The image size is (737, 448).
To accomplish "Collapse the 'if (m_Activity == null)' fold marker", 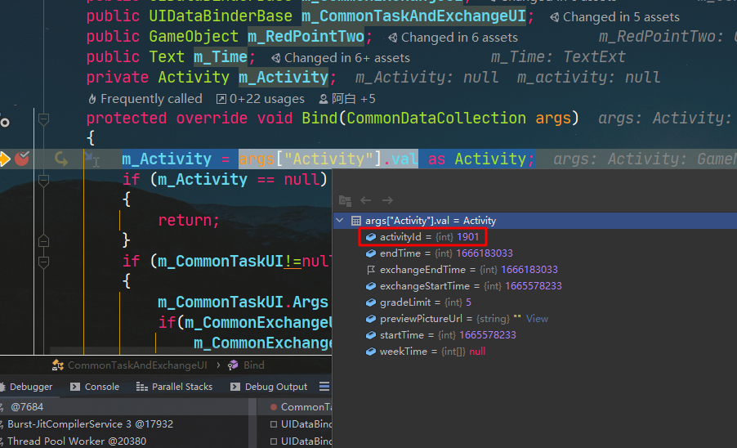I will point(43,180).
